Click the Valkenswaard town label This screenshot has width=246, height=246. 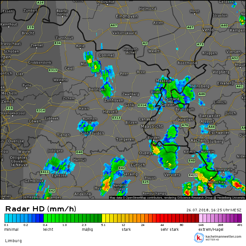(x=125, y=33)
